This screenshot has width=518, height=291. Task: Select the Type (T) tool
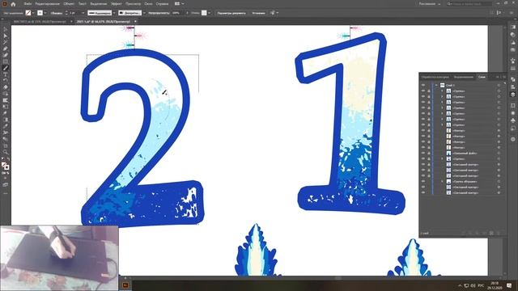click(6, 74)
